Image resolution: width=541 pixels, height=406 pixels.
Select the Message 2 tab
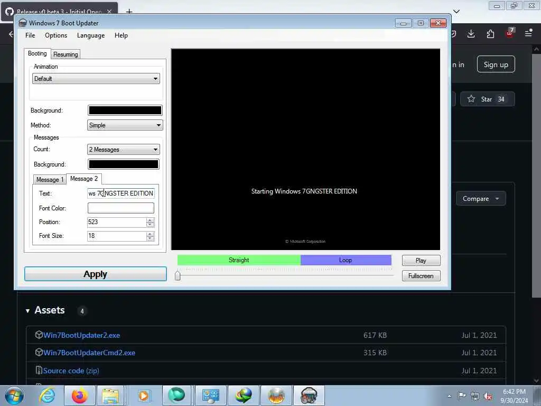(84, 179)
